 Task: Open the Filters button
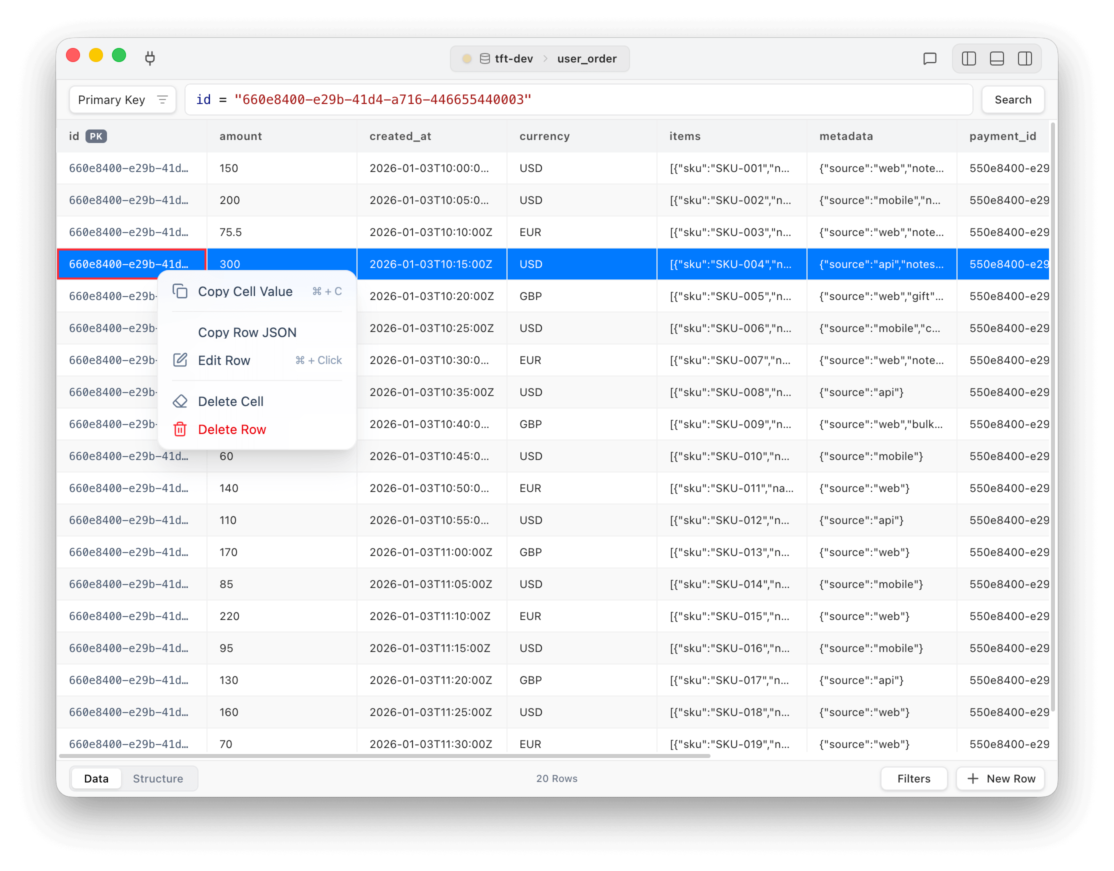pyautogui.click(x=913, y=778)
